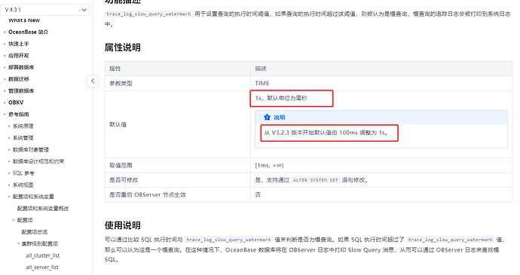This screenshot has width=520, height=275.
Task: Collapse the sidebar with the left chevron button
Action: coord(93,81)
